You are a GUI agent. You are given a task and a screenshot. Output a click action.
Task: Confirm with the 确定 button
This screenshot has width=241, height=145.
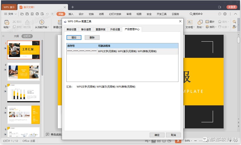click(157, 135)
